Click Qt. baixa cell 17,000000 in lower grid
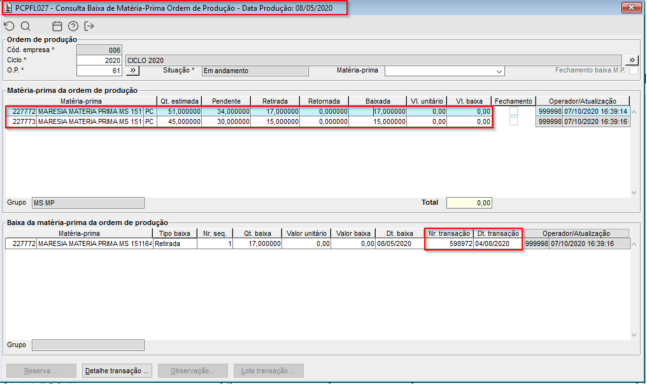The width and height of the screenshot is (647, 384). [257, 243]
